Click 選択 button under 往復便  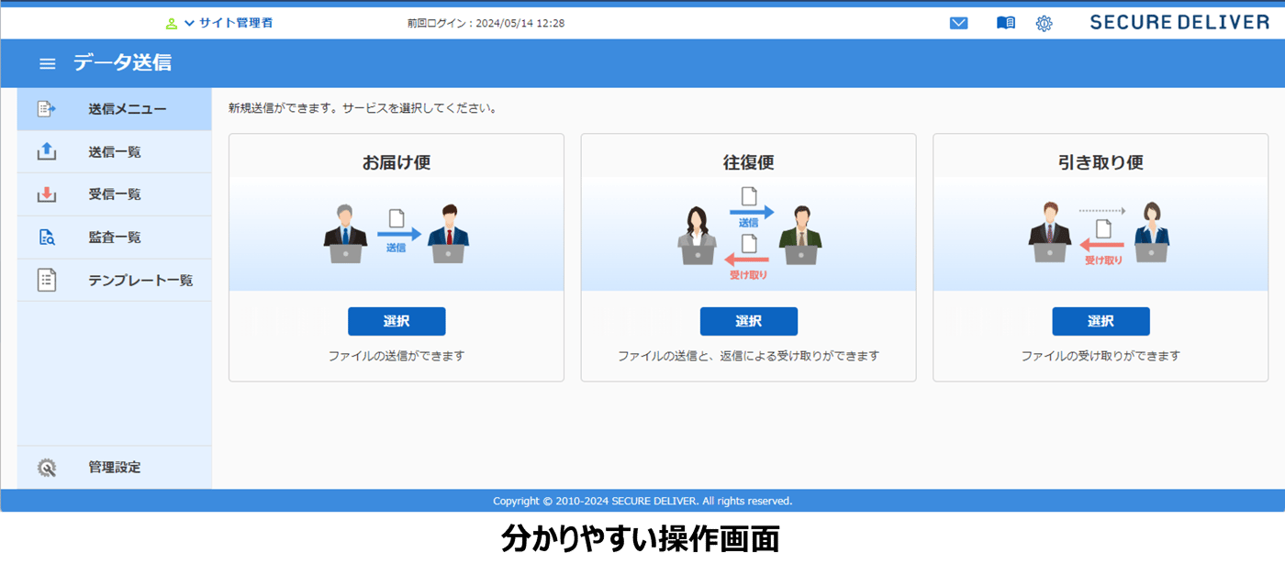(749, 321)
